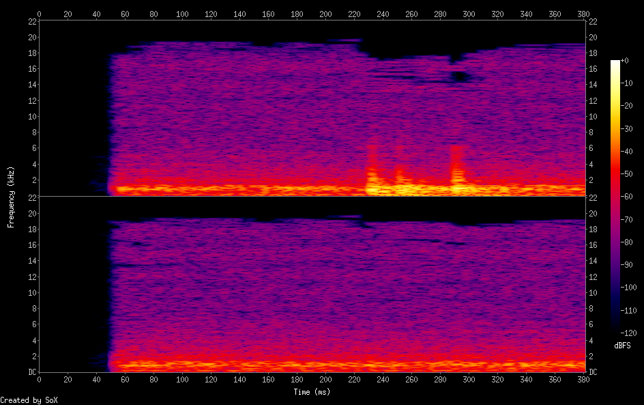This screenshot has height=405, width=644.
Task: Click the dark hole near 15 kHz in upper spectrogram
Action: pyautogui.click(x=460, y=76)
